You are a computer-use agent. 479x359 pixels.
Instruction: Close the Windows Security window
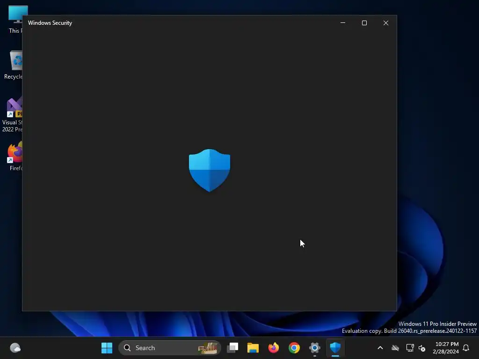[386, 23]
